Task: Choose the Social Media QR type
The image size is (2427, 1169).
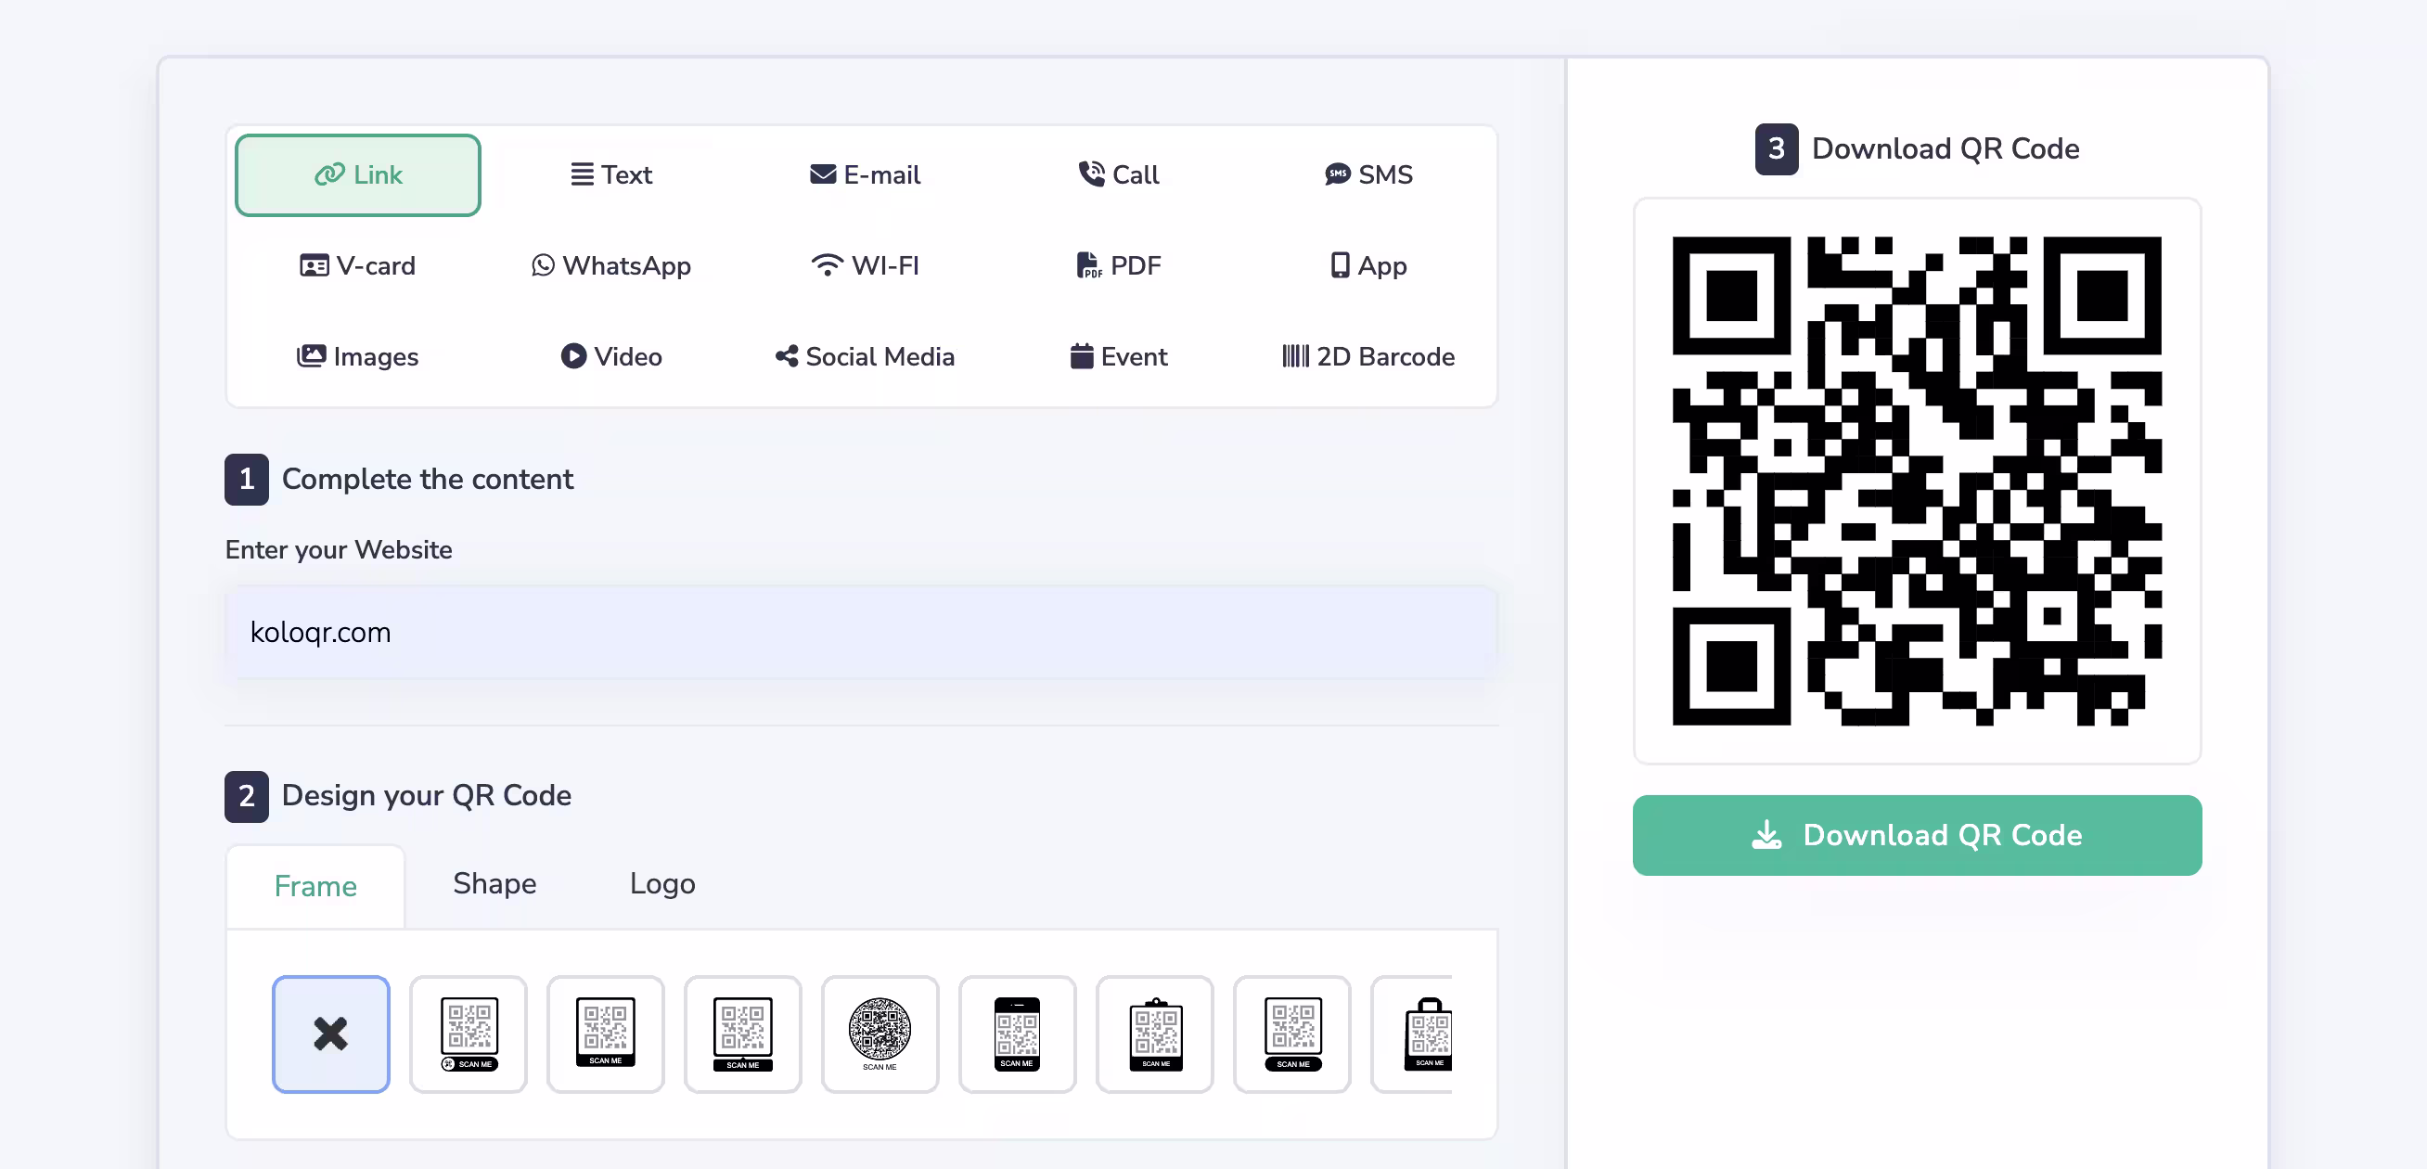Action: click(865, 357)
